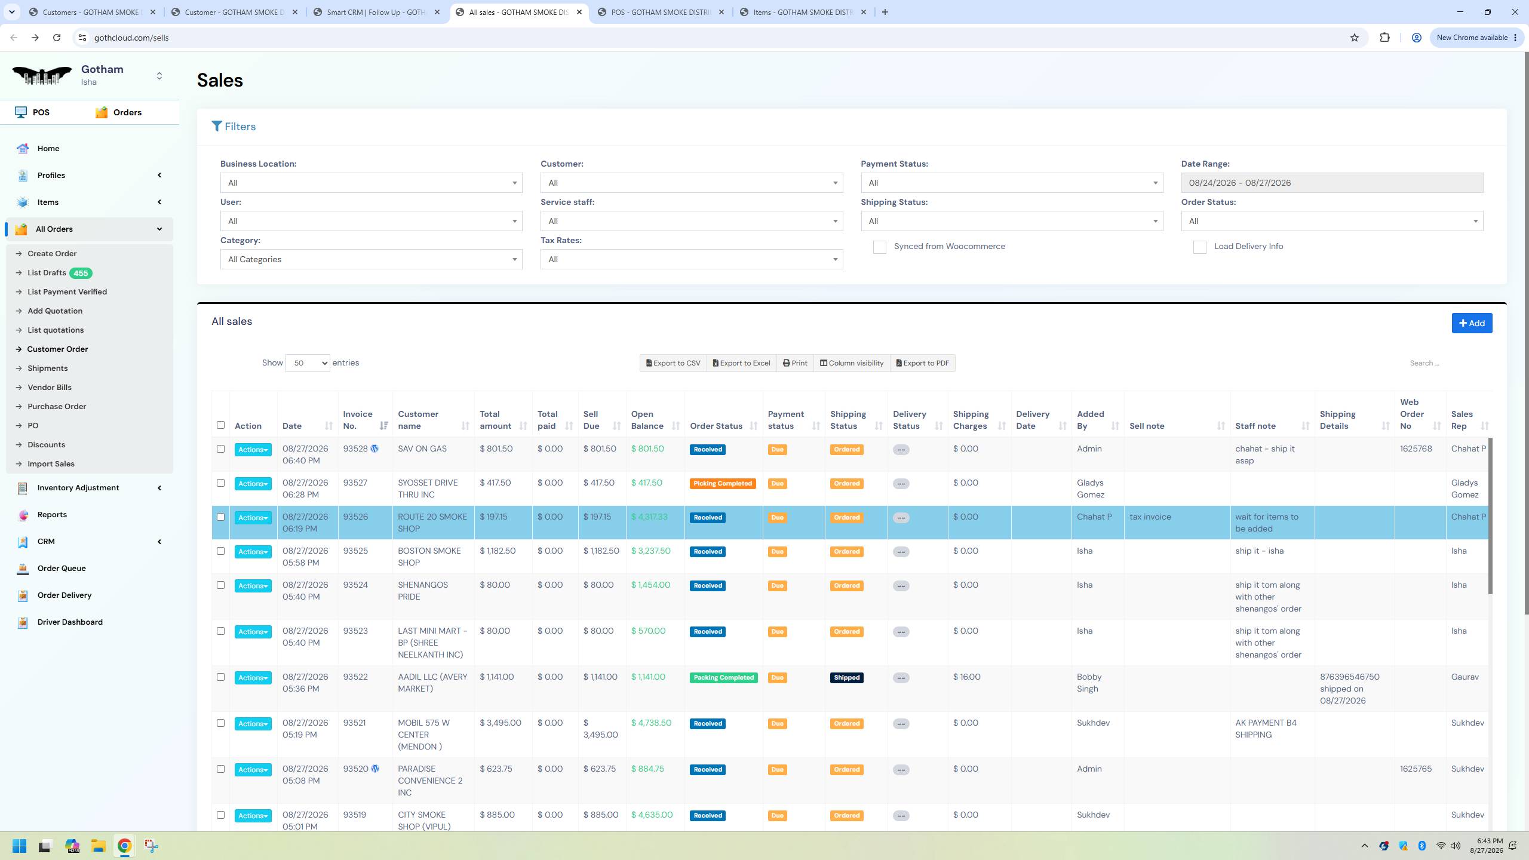Click the Reports sidebar icon

23,515
